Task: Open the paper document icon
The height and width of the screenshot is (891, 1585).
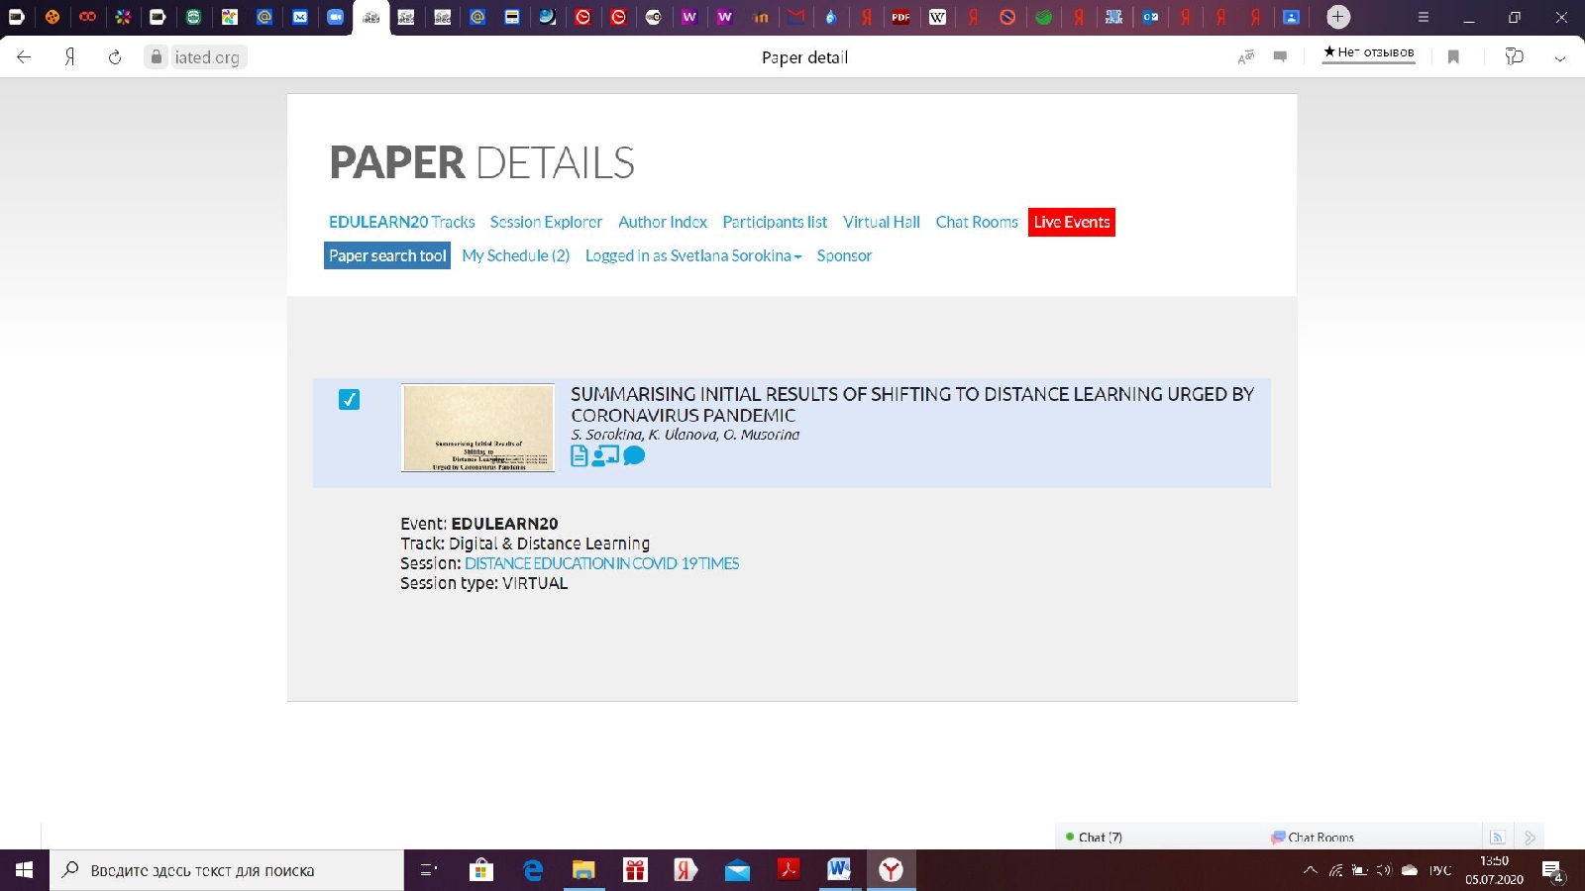Action: click(580, 455)
